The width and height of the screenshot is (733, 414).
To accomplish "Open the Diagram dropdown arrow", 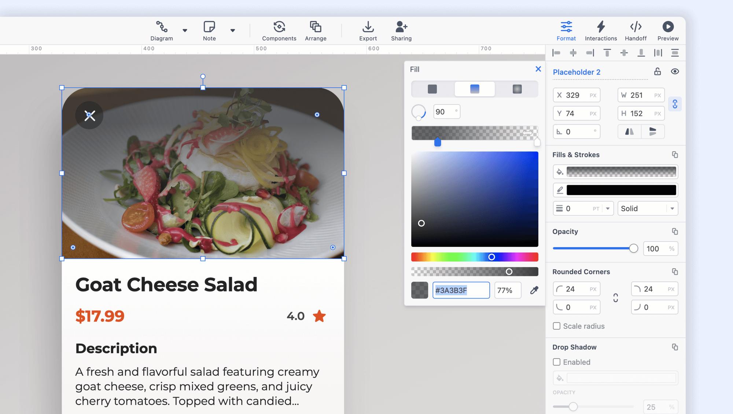I will (x=185, y=31).
